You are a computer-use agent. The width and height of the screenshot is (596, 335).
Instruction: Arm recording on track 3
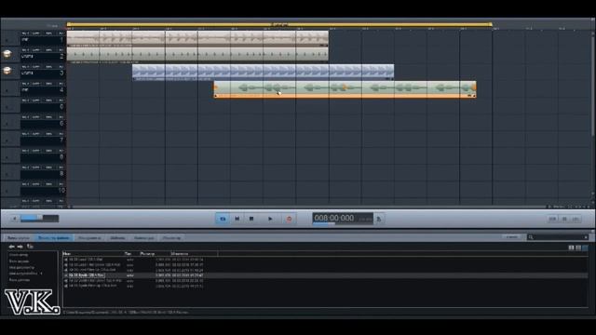point(49,67)
